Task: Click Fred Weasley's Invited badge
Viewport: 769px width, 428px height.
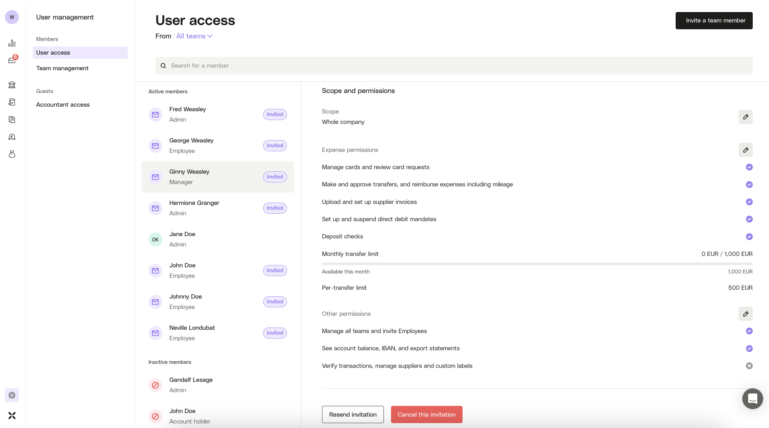Action: [275, 114]
